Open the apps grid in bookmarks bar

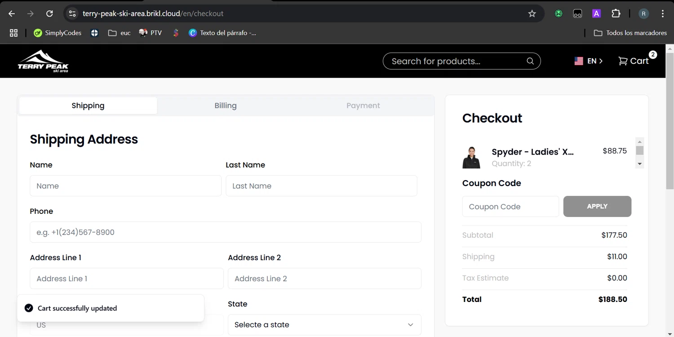[13, 33]
